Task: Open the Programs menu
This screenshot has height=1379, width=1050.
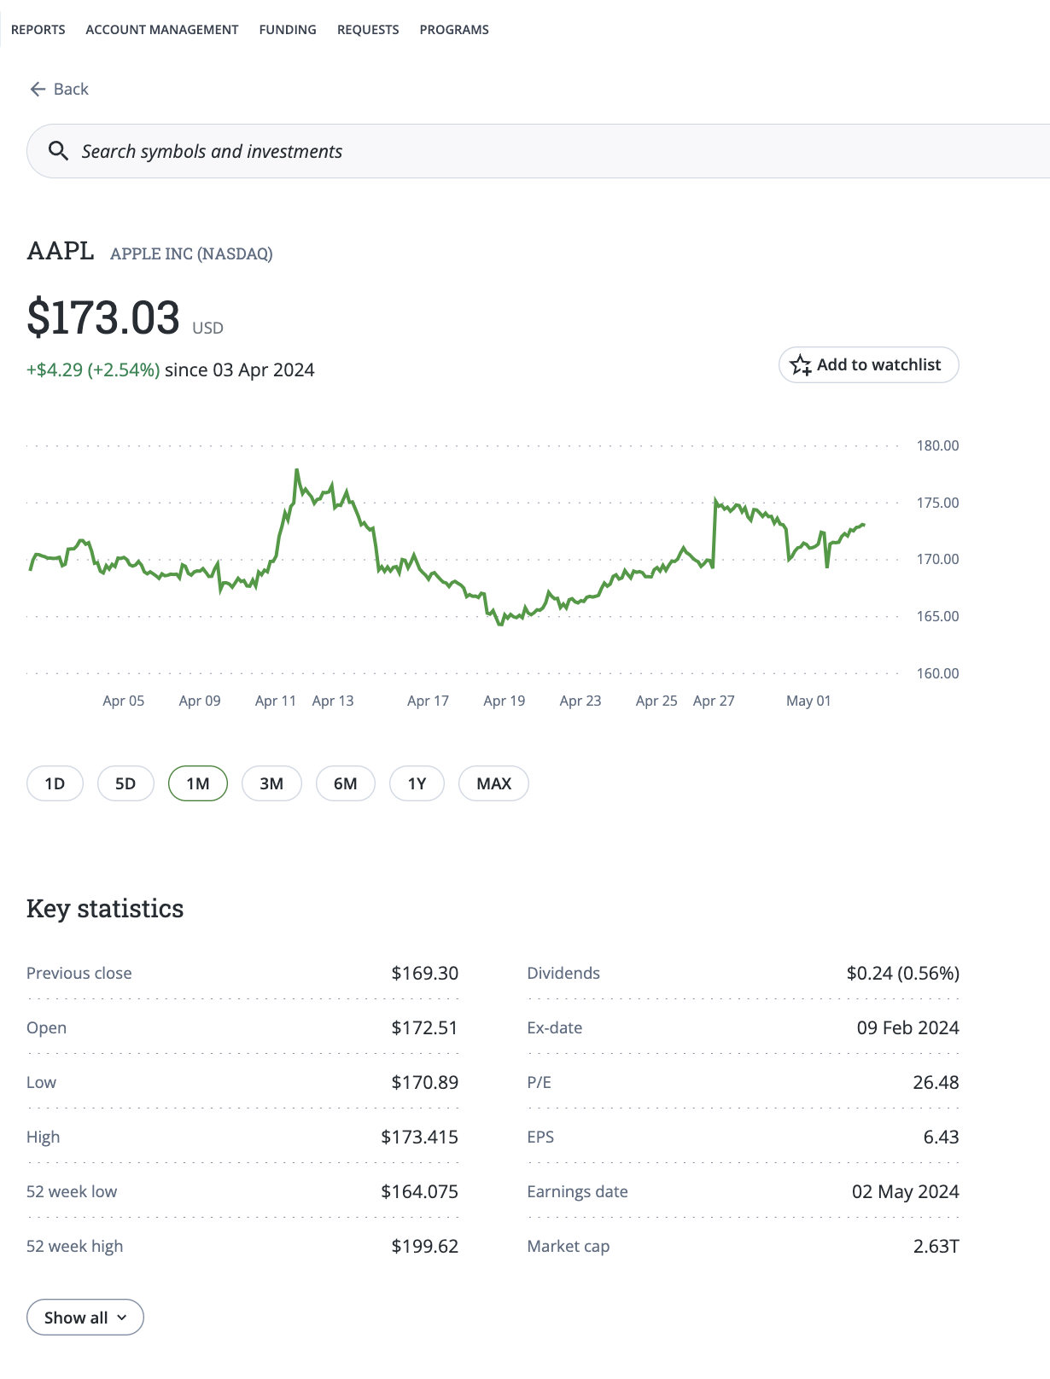Action: coord(454,30)
